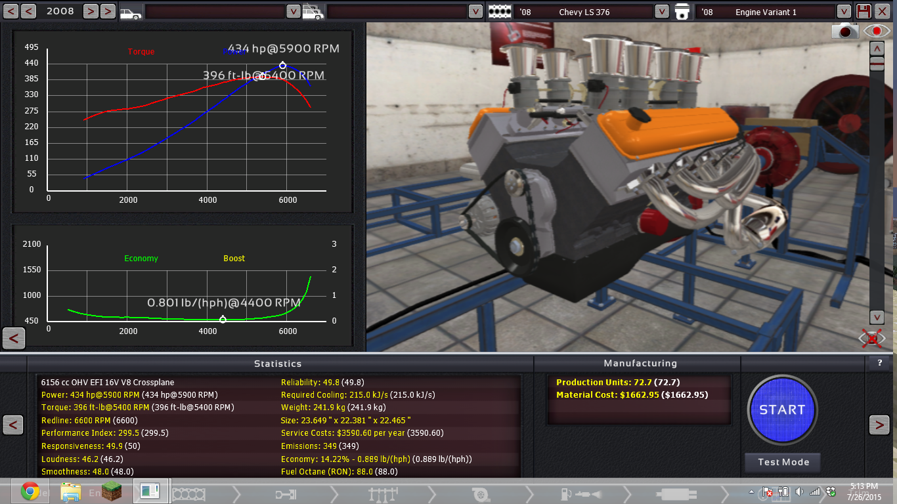Click the Test Mode button
897x504 pixels.
[x=783, y=462]
